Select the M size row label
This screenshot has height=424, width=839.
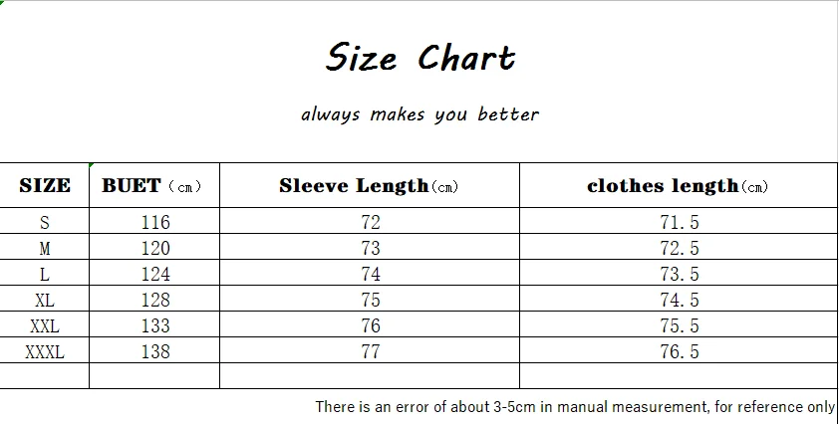[x=45, y=248]
